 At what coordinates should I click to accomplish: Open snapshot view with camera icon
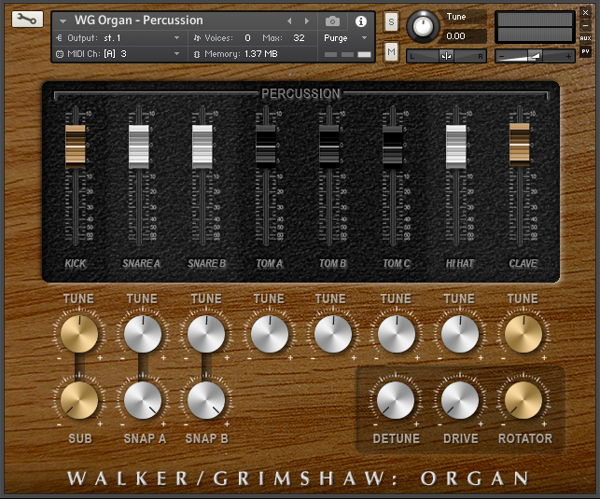point(332,21)
